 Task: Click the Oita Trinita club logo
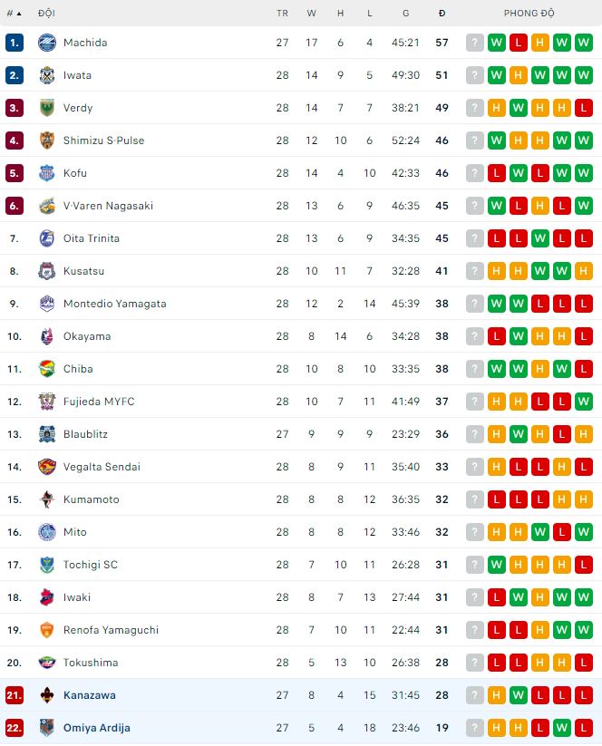(47, 238)
